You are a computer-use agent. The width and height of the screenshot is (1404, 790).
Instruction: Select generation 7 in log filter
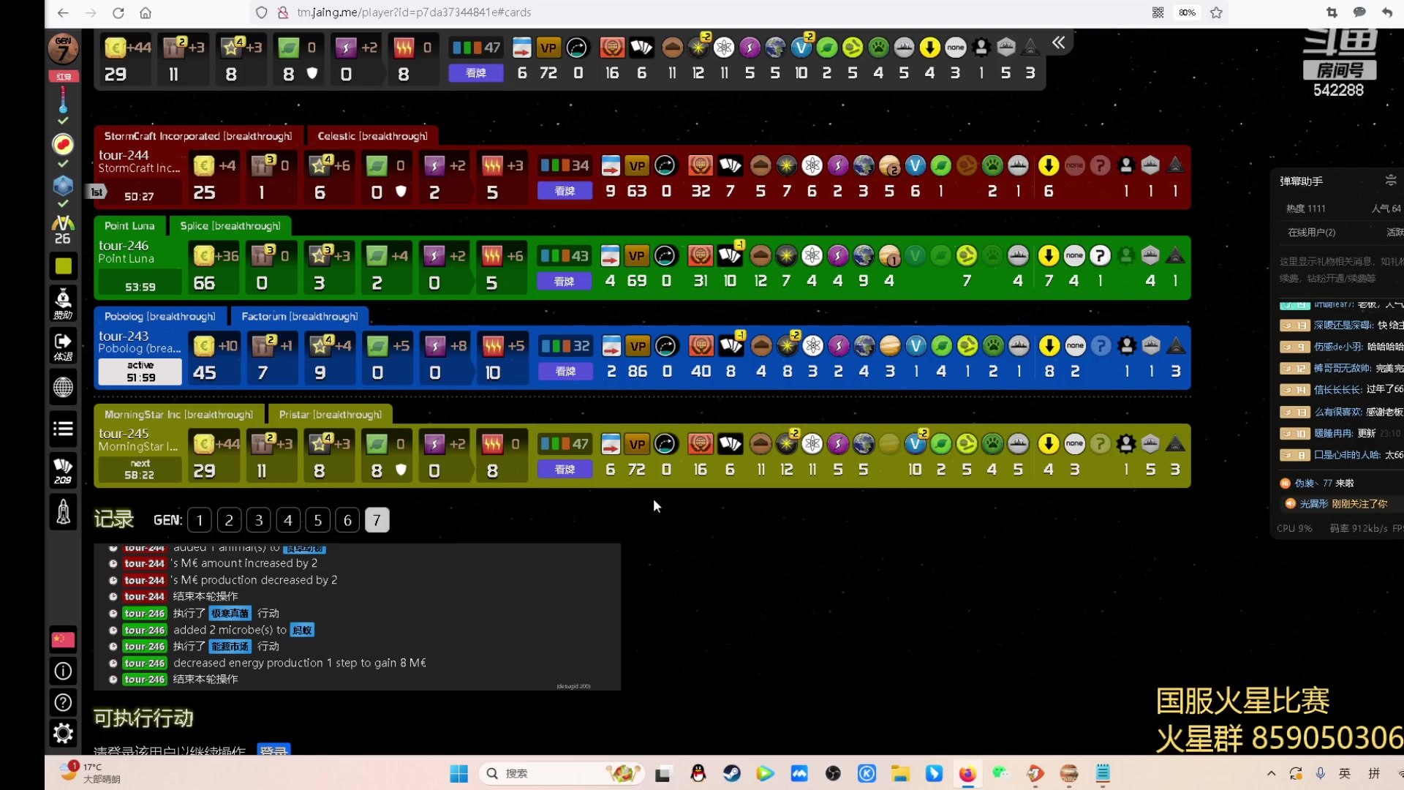[377, 520]
